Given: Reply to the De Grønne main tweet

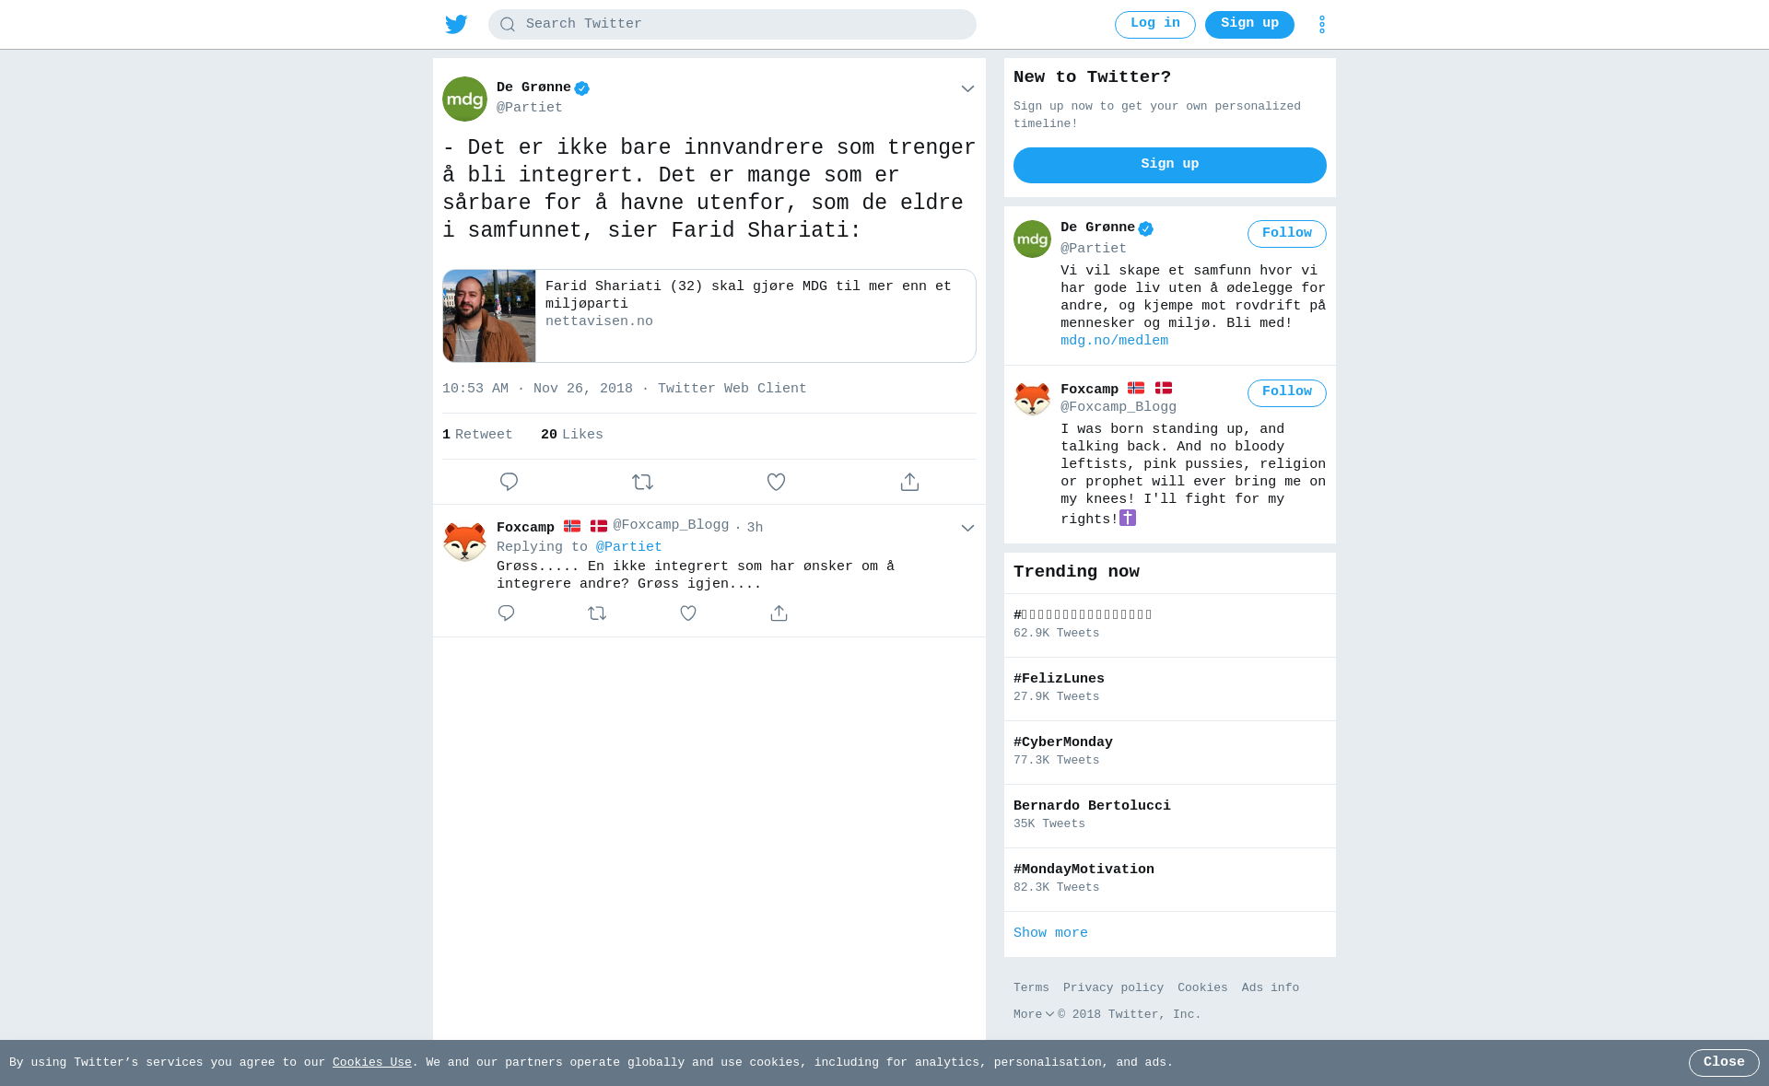Looking at the screenshot, I should tap(509, 482).
